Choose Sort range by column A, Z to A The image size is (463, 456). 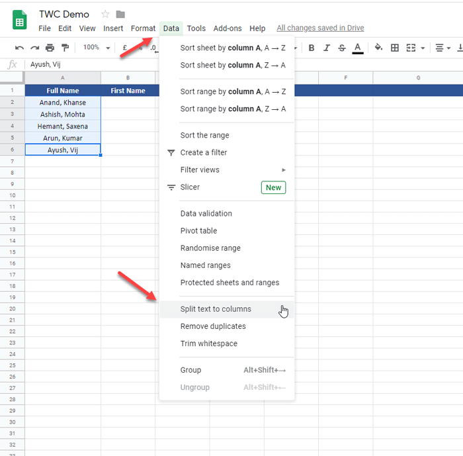pos(227,109)
